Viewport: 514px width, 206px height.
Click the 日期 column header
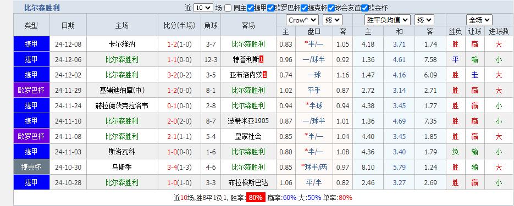coord(68,25)
